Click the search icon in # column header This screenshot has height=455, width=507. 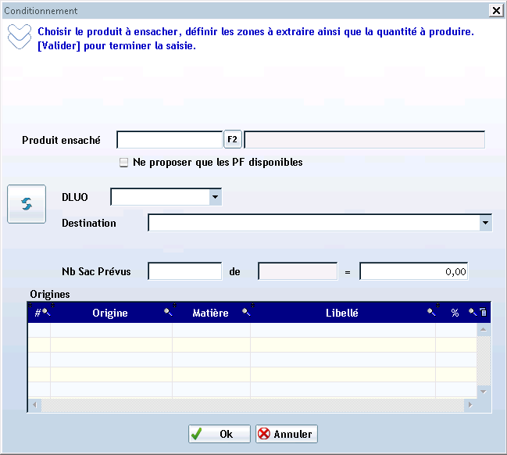(x=46, y=312)
